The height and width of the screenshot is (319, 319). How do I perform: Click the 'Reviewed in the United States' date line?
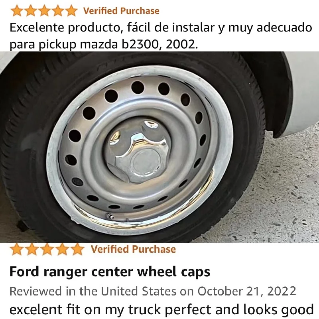(153, 291)
